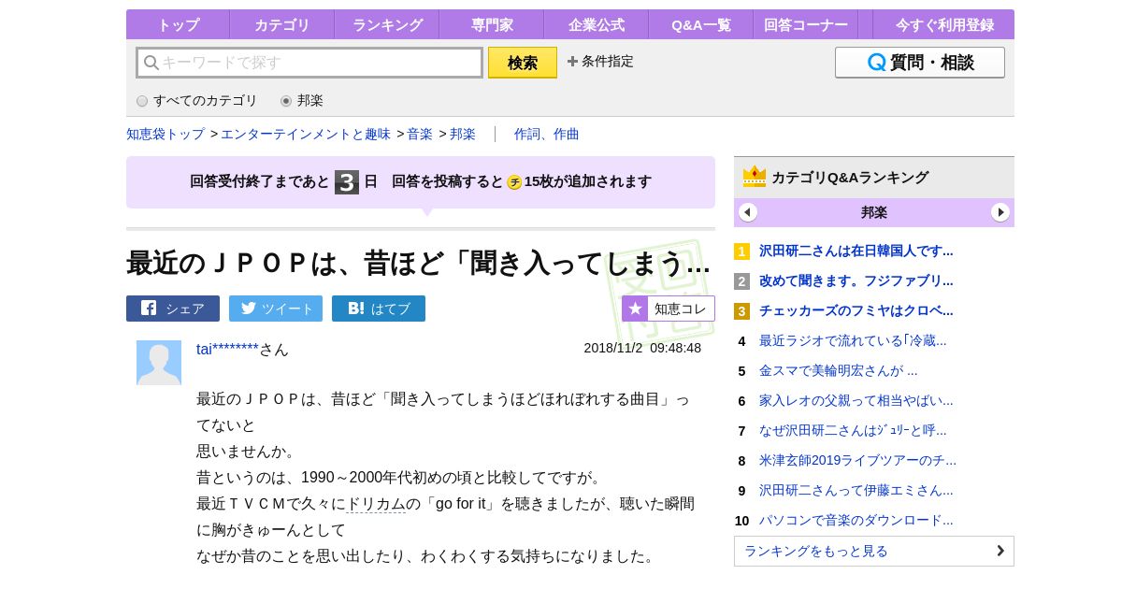Share on Facebook with シェア button

coord(173,309)
